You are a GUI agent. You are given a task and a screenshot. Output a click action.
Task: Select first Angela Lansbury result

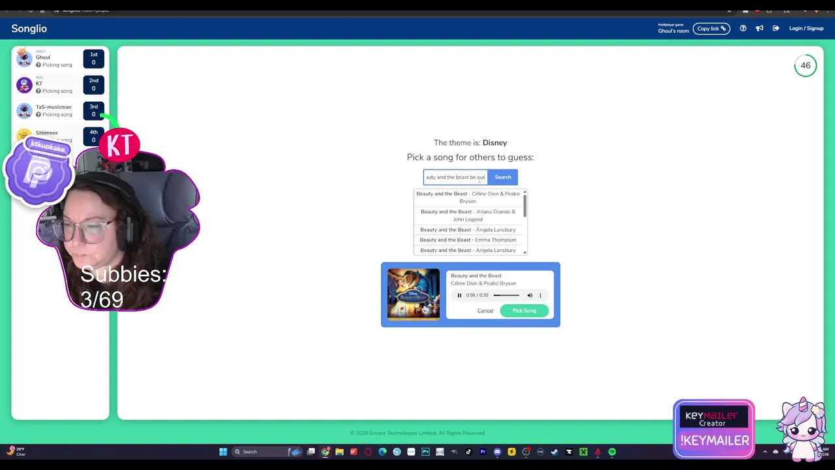[468, 230]
